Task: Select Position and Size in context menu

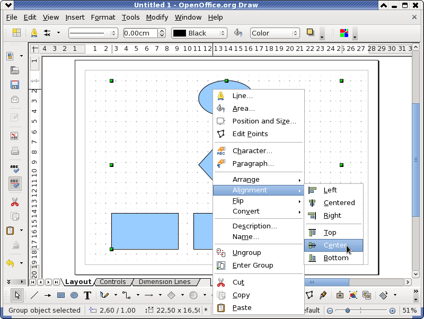Action: [259, 121]
